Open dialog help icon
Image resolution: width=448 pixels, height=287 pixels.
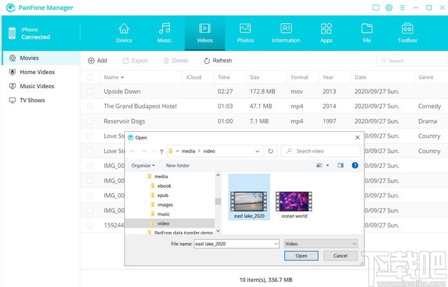pos(355,165)
